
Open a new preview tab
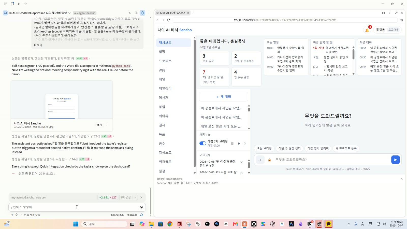coord(194,13)
